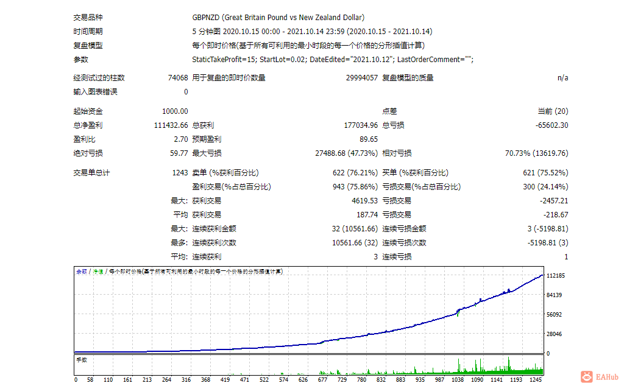Viewport: 624px width, 386px height.
Task: Select total trades value 1243
Action: pos(180,173)
